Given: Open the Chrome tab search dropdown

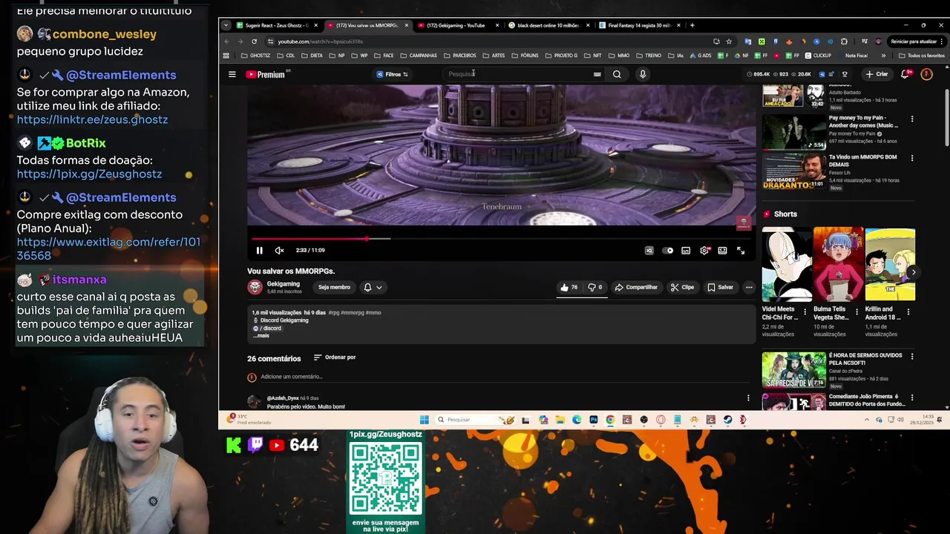Looking at the screenshot, I should tap(226, 25).
